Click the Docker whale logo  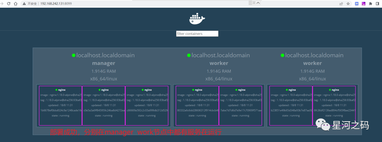click(x=197, y=19)
